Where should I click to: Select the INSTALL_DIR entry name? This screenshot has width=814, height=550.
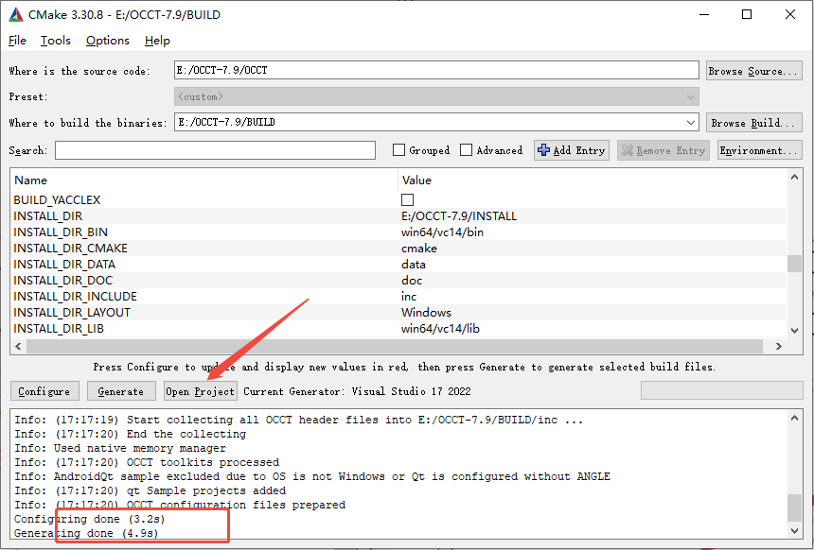click(x=47, y=215)
